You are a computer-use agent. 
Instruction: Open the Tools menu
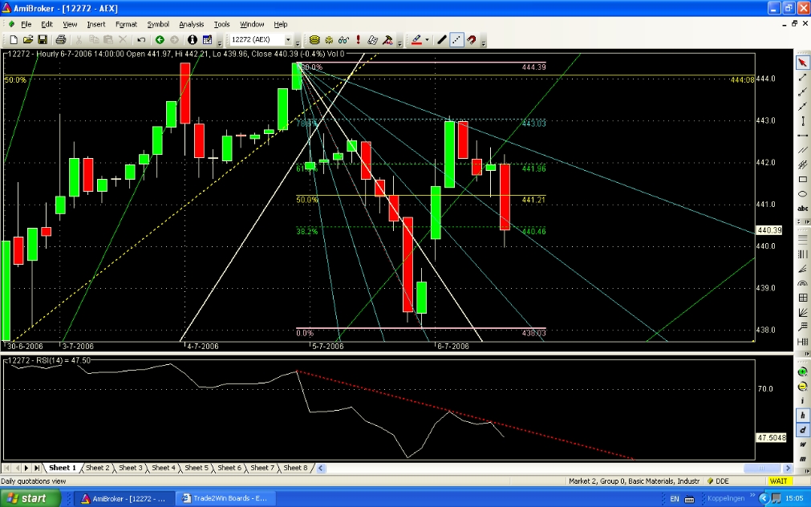coord(221,24)
